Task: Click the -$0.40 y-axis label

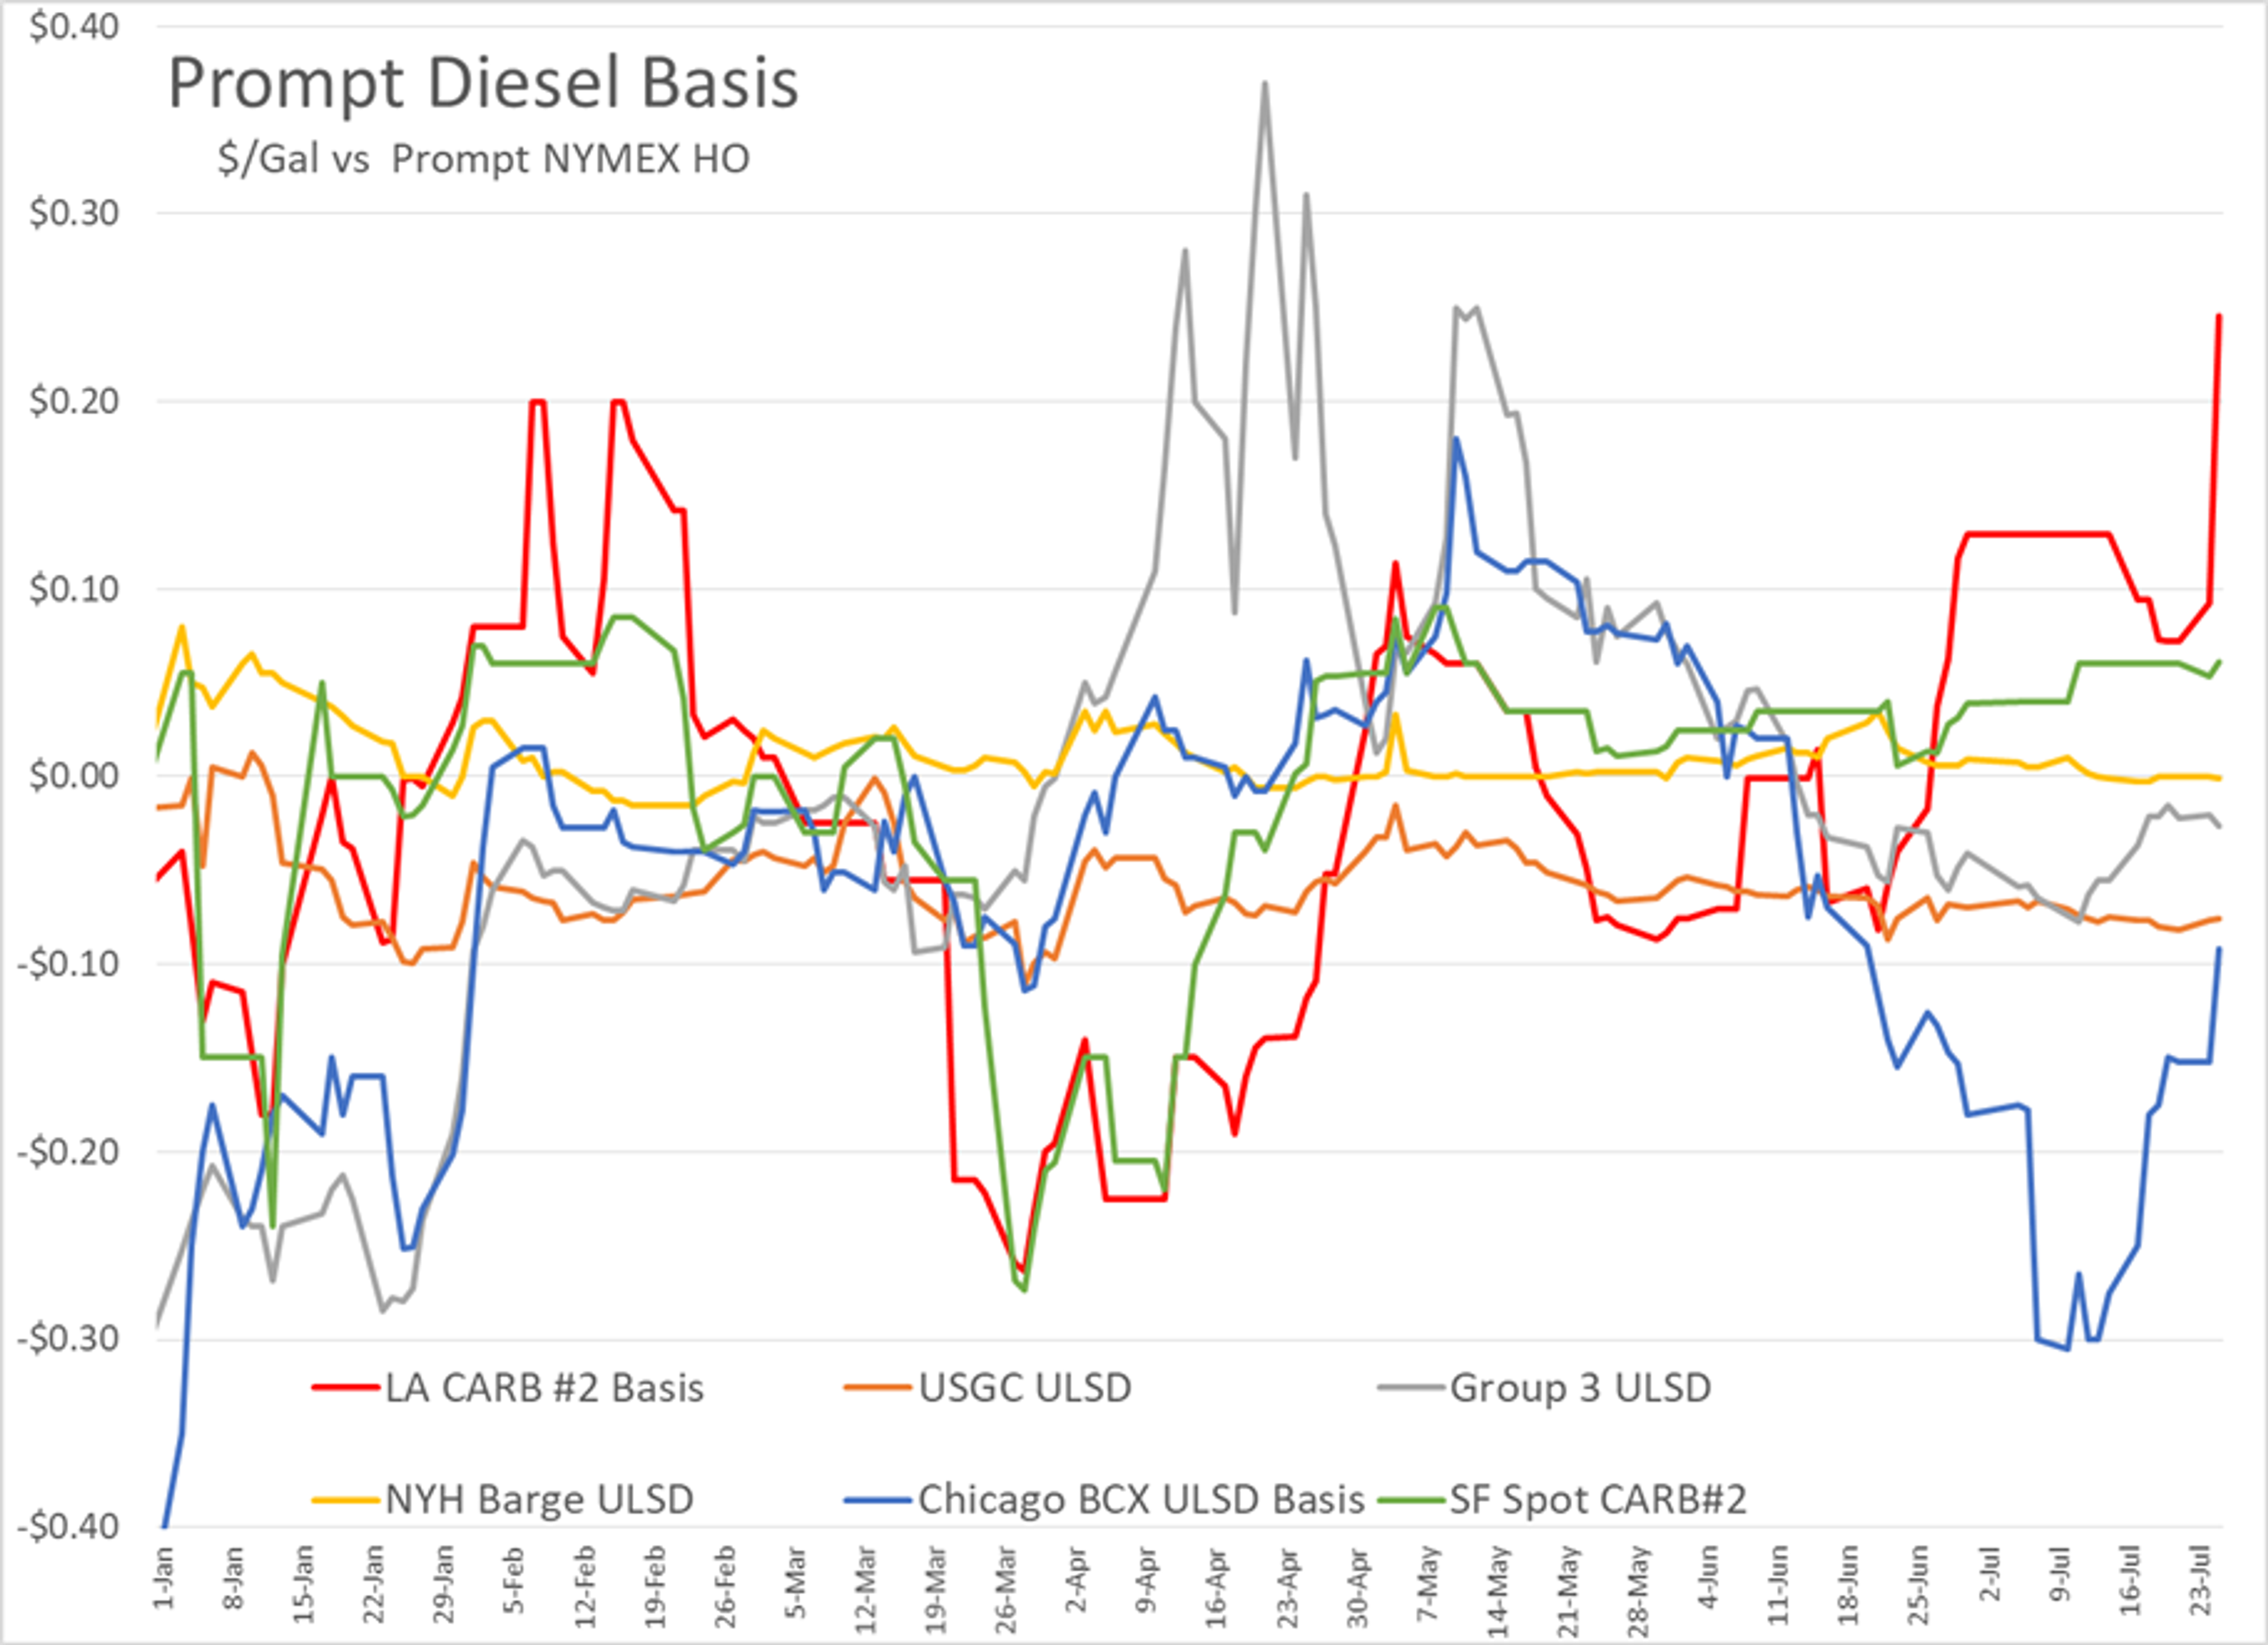Action: pos(68,1527)
